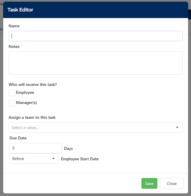This screenshot has width=191, height=196.
Task: Click the 'Employee Start Date' text
Action: [x=80, y=159]
